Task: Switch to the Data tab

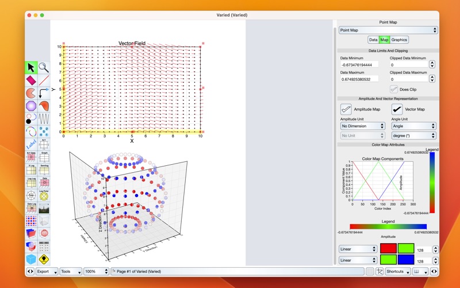Action: [373, 40]
